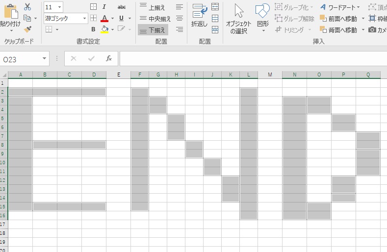Expand the 前面へ移動 dropdown arrow
The width and height of the screenshot is (387, 252).
pos(363,19)
